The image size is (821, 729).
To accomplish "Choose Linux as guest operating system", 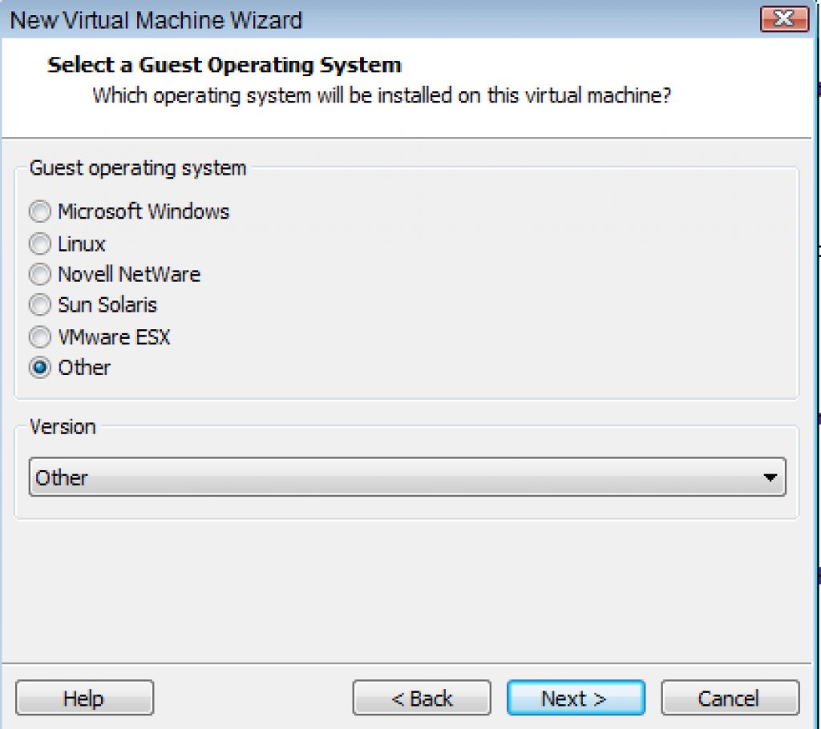I will point(39,244).
